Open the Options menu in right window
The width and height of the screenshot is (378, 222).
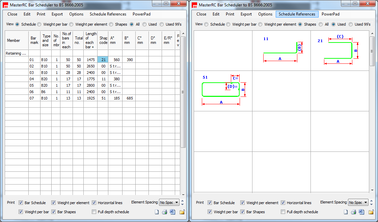pyautogui.click(x=265, y=14)
